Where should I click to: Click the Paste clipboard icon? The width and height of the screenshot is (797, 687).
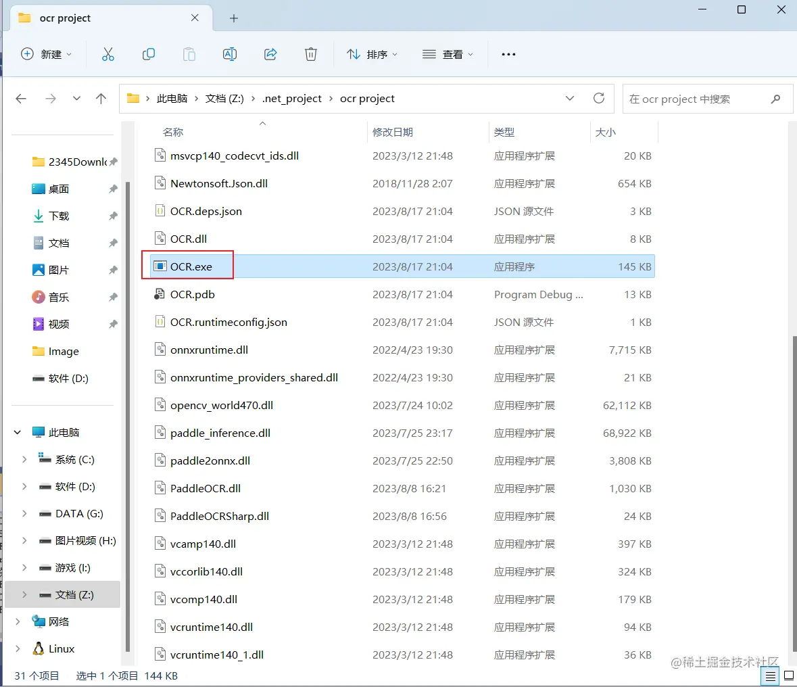[x=189, y=54]
